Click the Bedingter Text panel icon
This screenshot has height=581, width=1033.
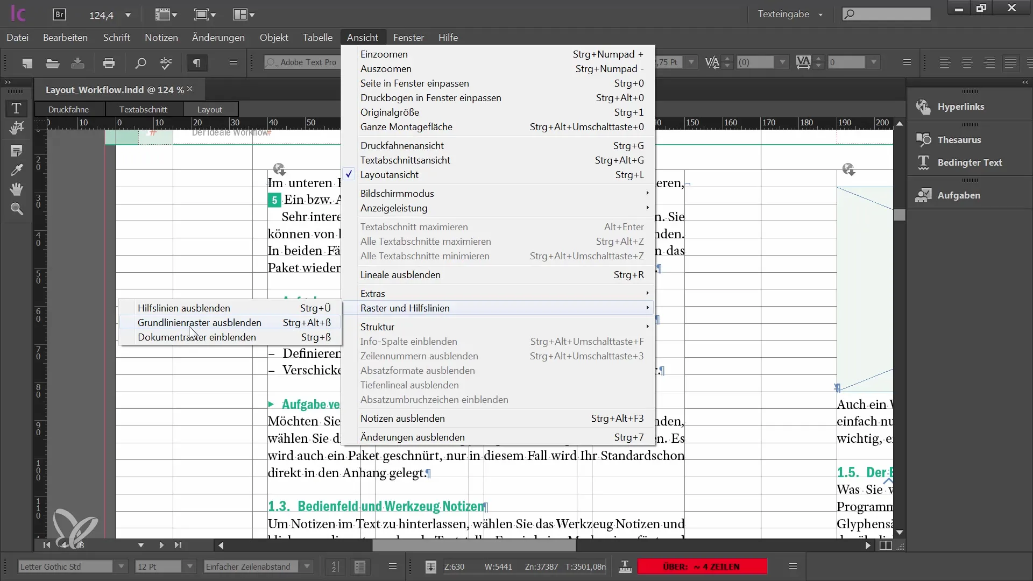923,162
